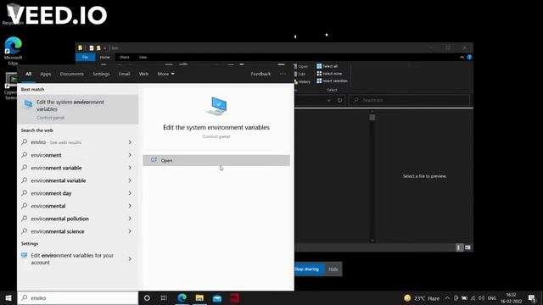Screen dimensions: 543x305
Task: Click Invert selection in Explorer ribbon
Action: coord(332,81)
